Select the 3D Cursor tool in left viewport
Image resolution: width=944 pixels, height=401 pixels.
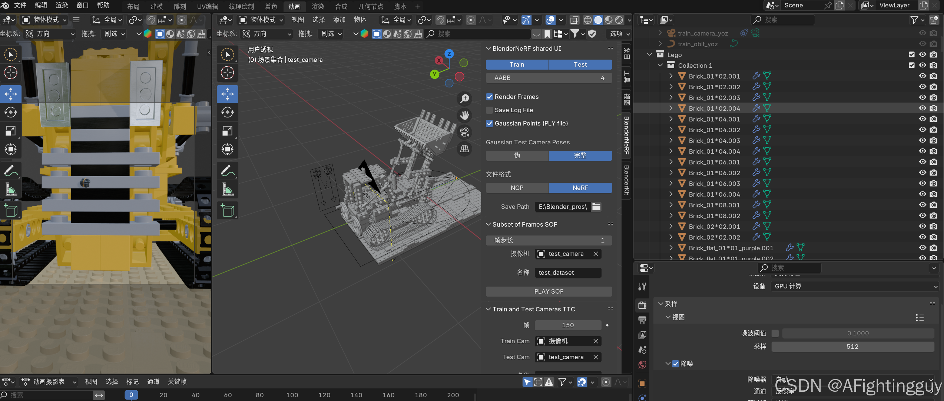(10, 73)
